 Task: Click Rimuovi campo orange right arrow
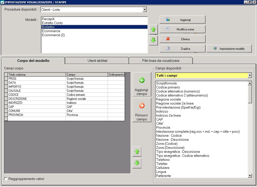[x=142, y=106]
